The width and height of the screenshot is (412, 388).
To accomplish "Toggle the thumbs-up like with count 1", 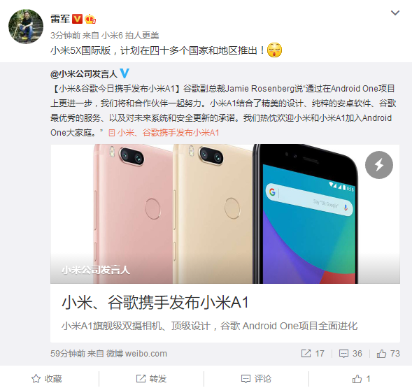I will pyautogui.click(x=362, y=379).
